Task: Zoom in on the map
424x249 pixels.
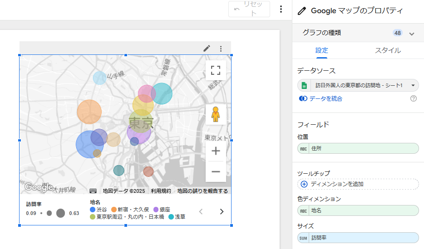Action: coord(216,151)
